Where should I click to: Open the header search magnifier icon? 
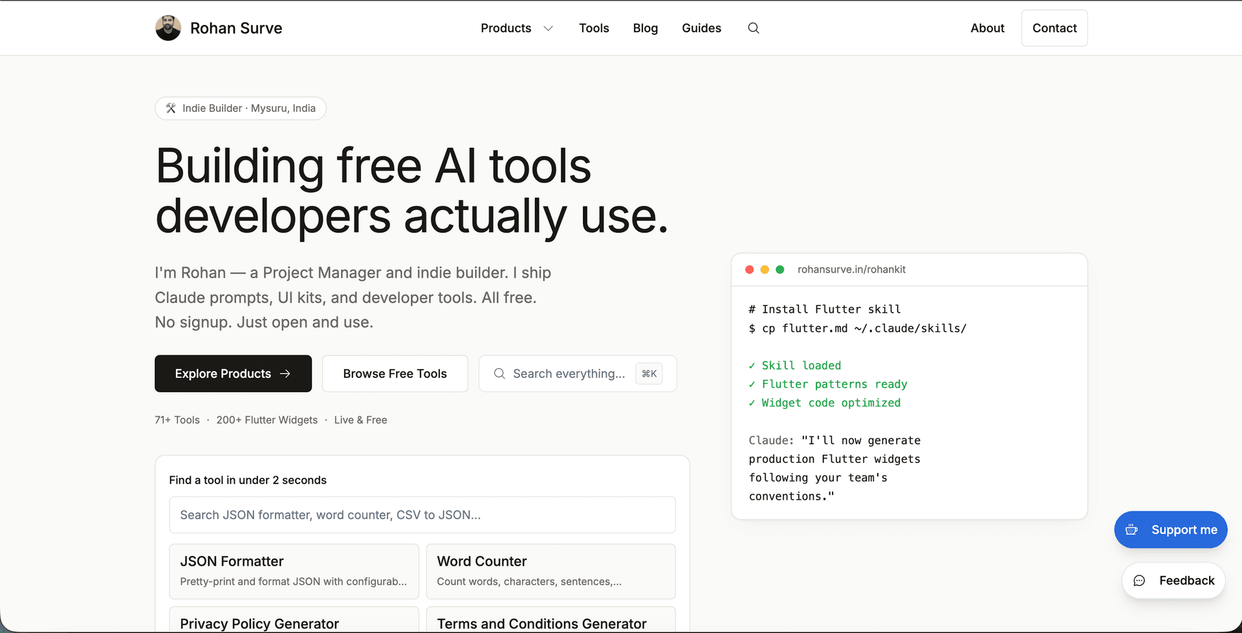click(x=754, y=28)
